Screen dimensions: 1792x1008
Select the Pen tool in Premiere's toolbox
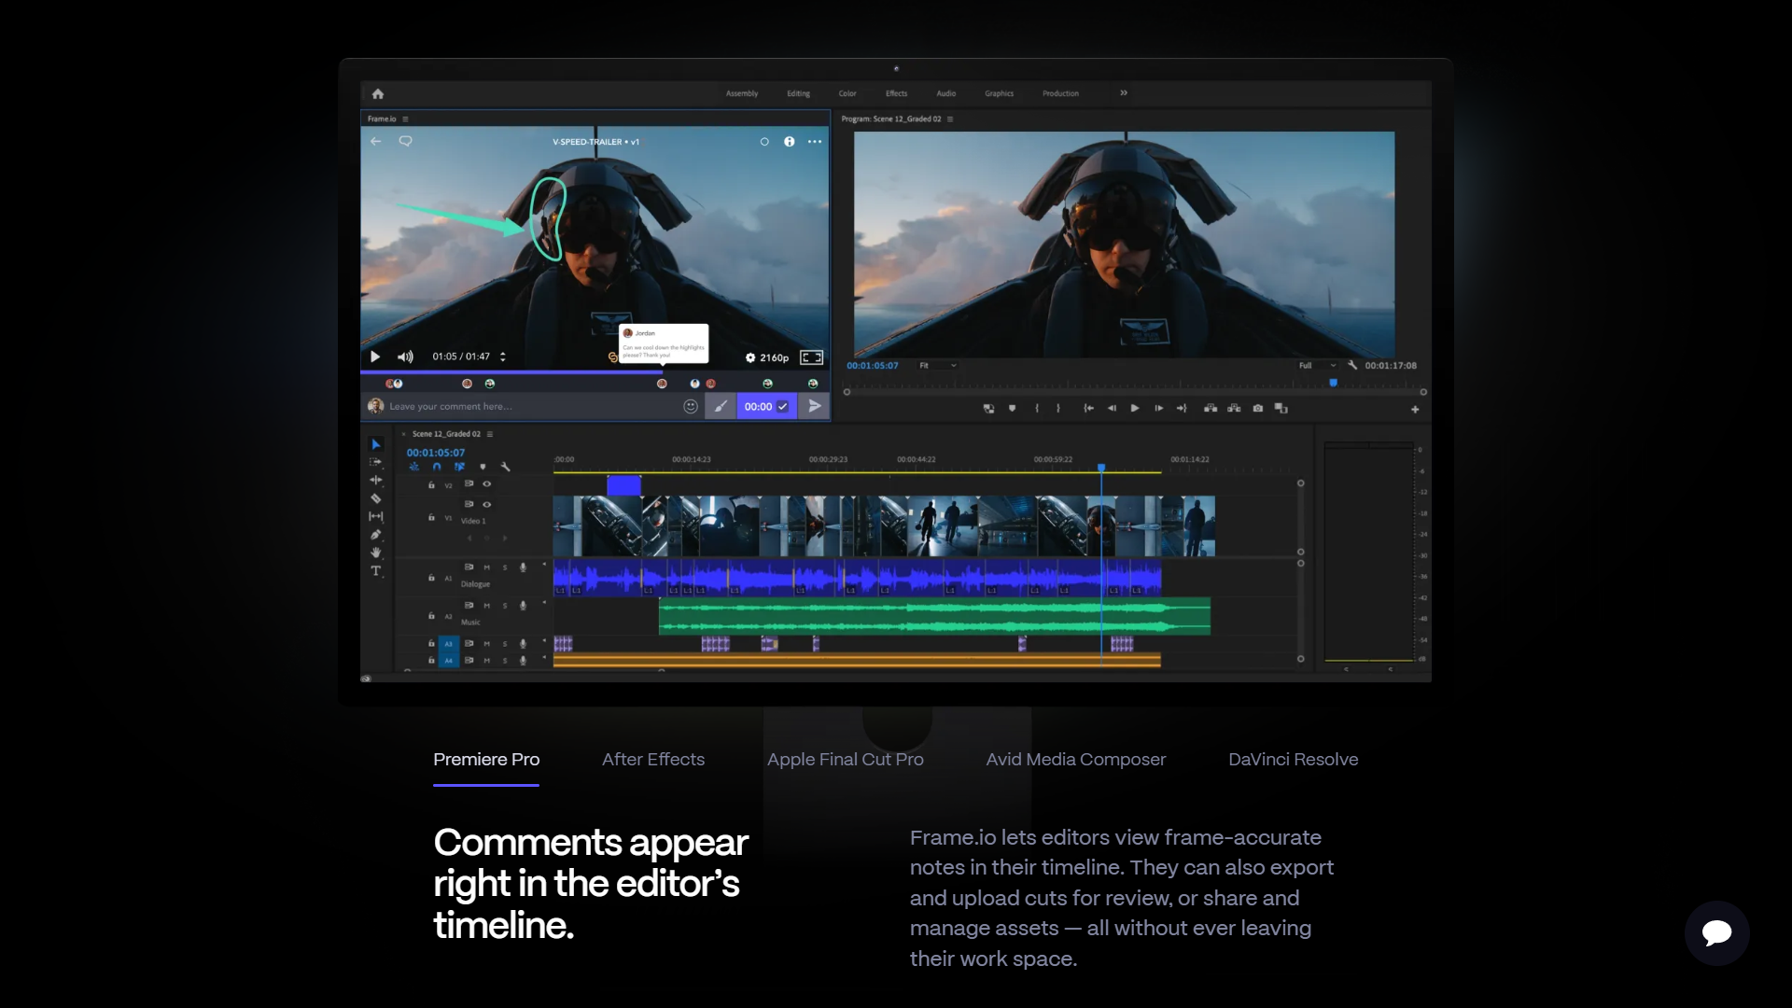[x=376, y=535]
